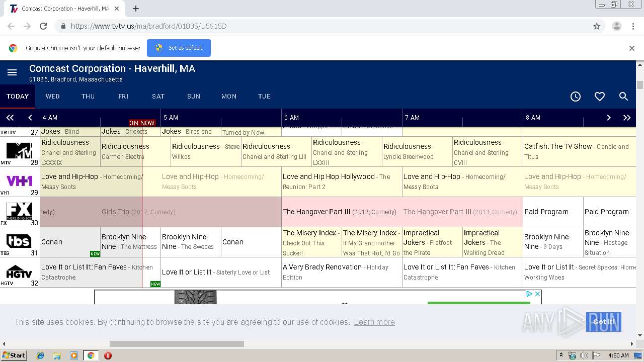Click the Start button

(14, 355)
